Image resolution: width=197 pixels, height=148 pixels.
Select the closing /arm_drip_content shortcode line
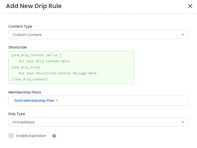pyautogui.click(x=30, y=79)
